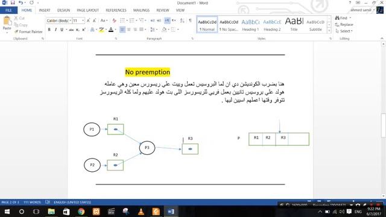Apply the Normal style

(x=207, y=24)
